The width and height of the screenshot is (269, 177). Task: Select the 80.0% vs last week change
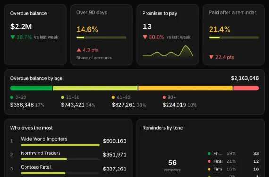167,37
